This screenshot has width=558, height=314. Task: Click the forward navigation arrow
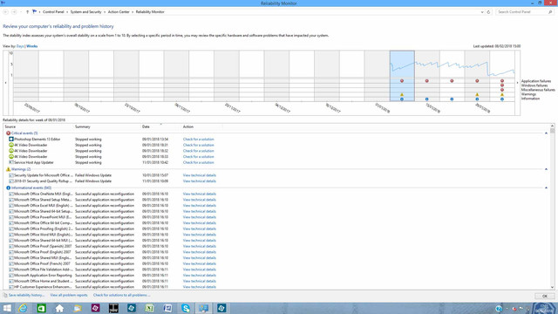click(x=14, y=12)
